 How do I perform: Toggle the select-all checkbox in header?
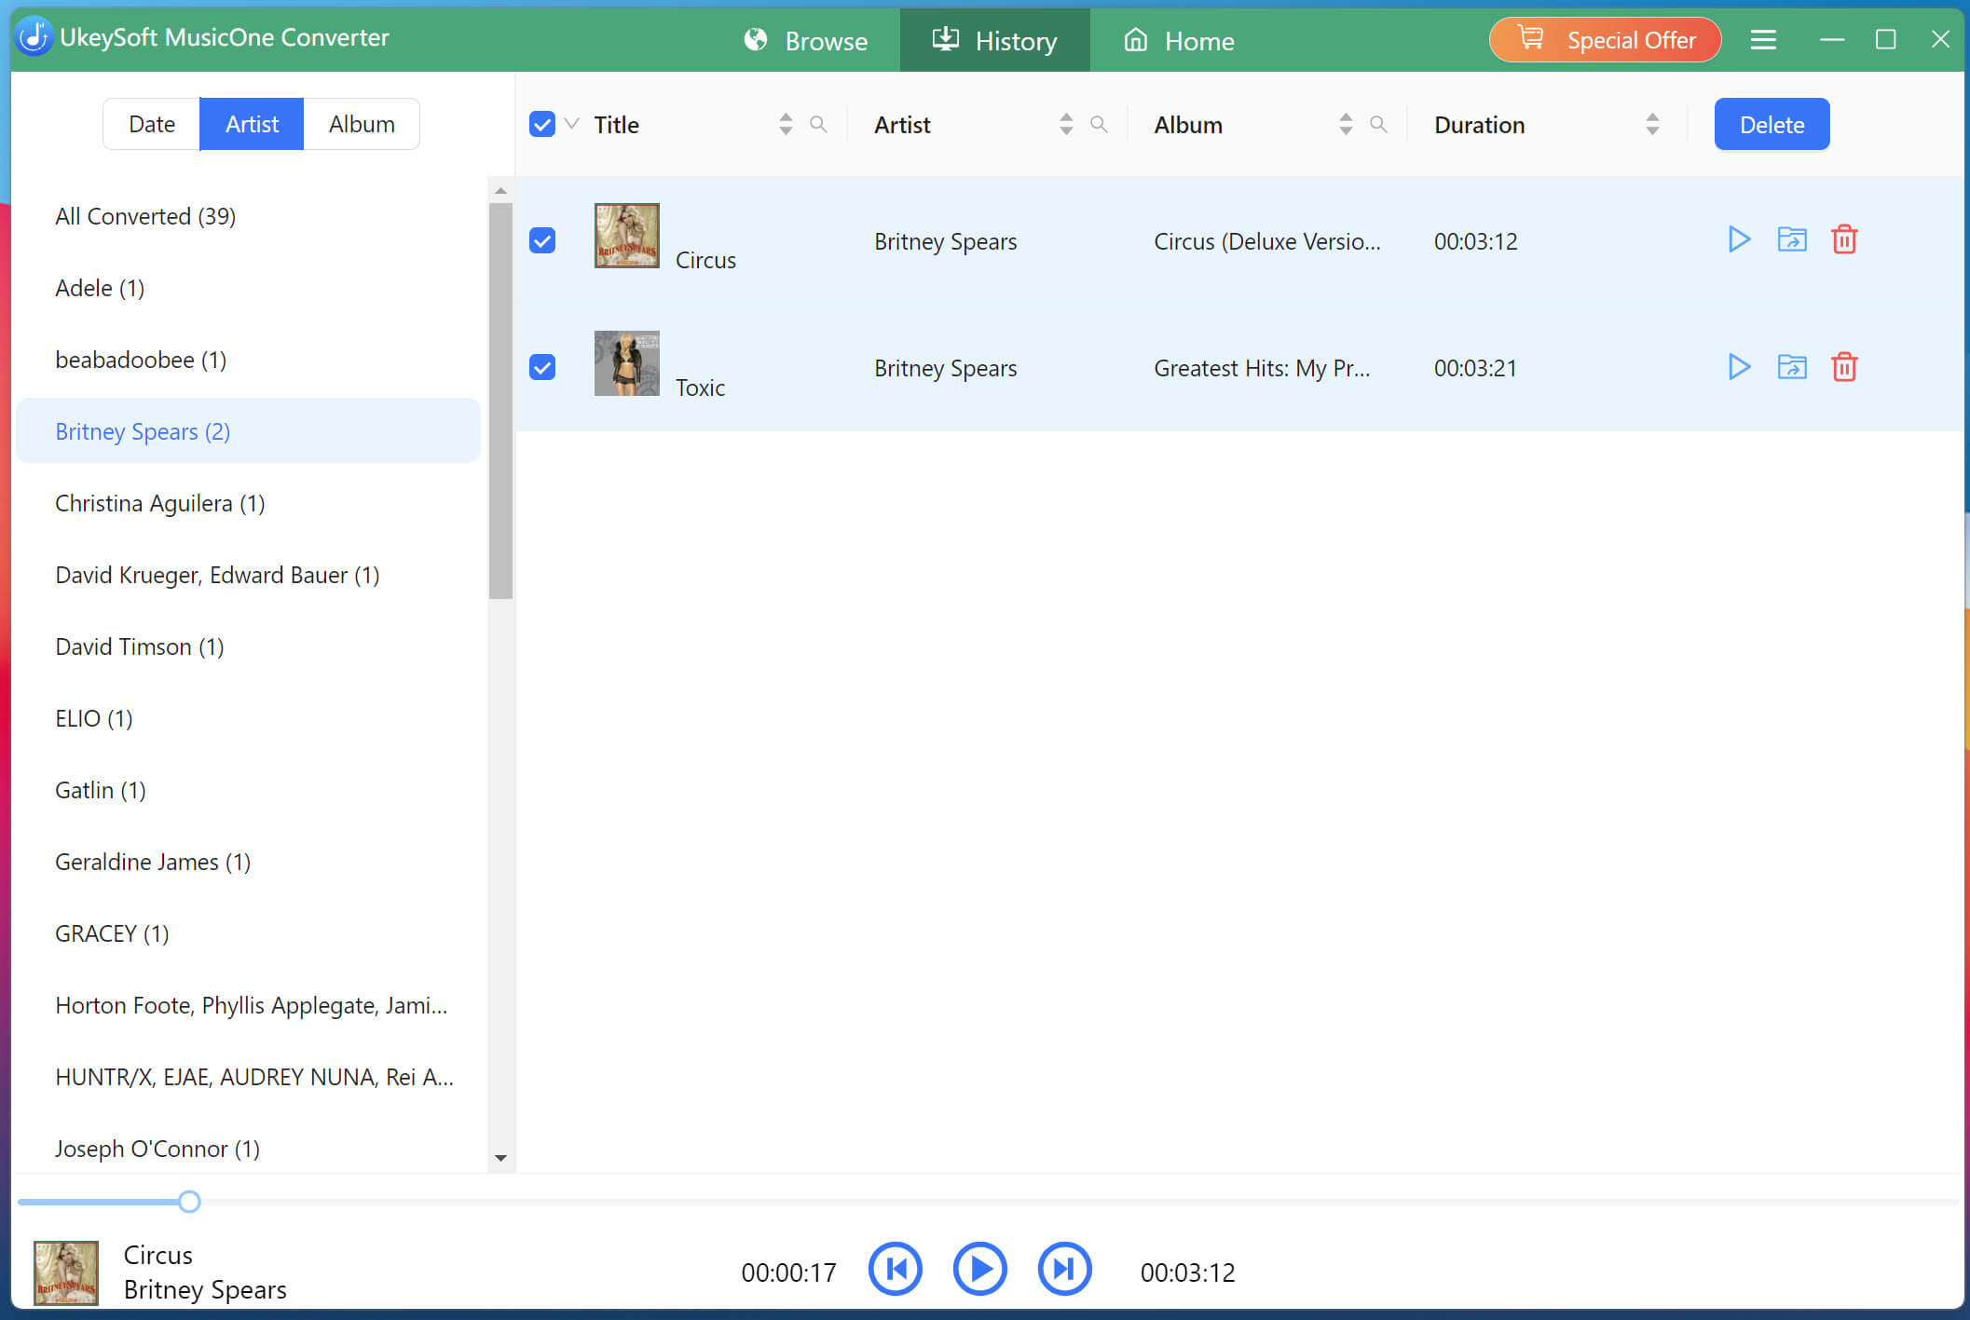pyautogui.click(x=542, y=124)
